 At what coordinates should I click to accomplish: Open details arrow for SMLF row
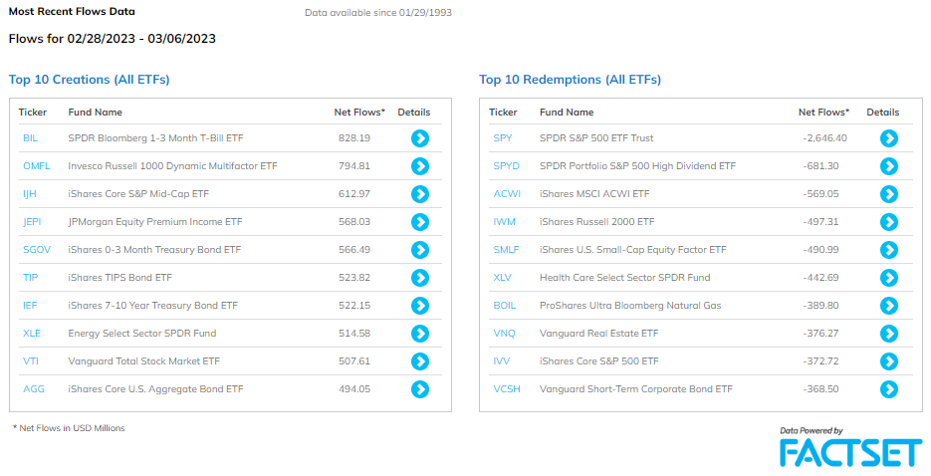point(889,250)
